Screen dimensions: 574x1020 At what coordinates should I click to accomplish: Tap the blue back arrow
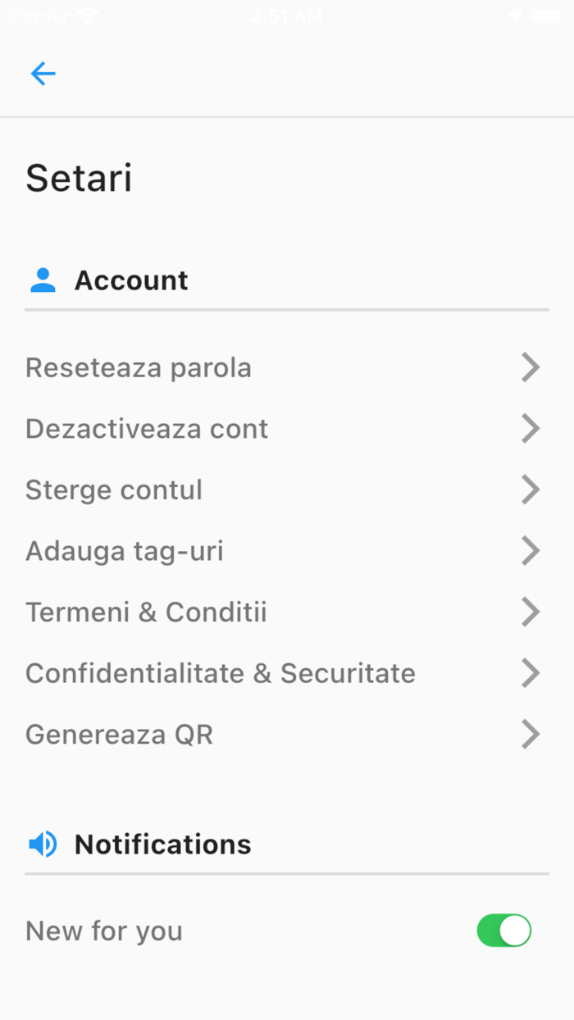[x=43, y=75]
